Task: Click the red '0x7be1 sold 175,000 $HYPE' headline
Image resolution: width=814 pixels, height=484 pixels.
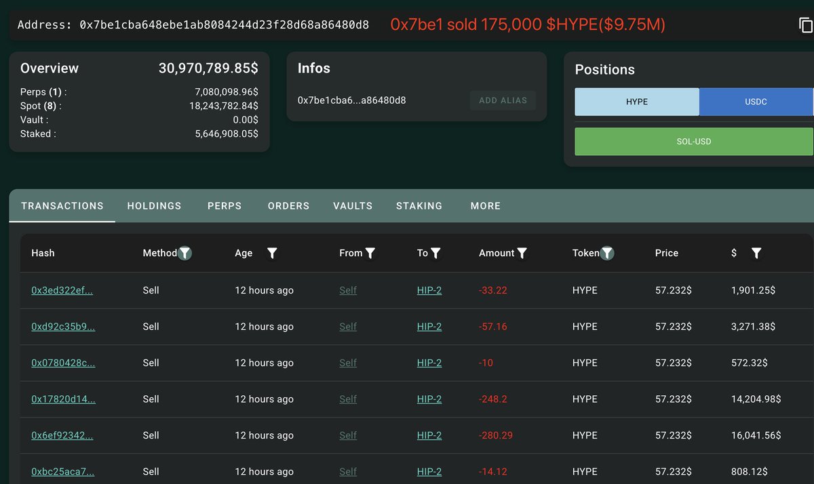Action: pyautogui.click(x=528, y=25)
